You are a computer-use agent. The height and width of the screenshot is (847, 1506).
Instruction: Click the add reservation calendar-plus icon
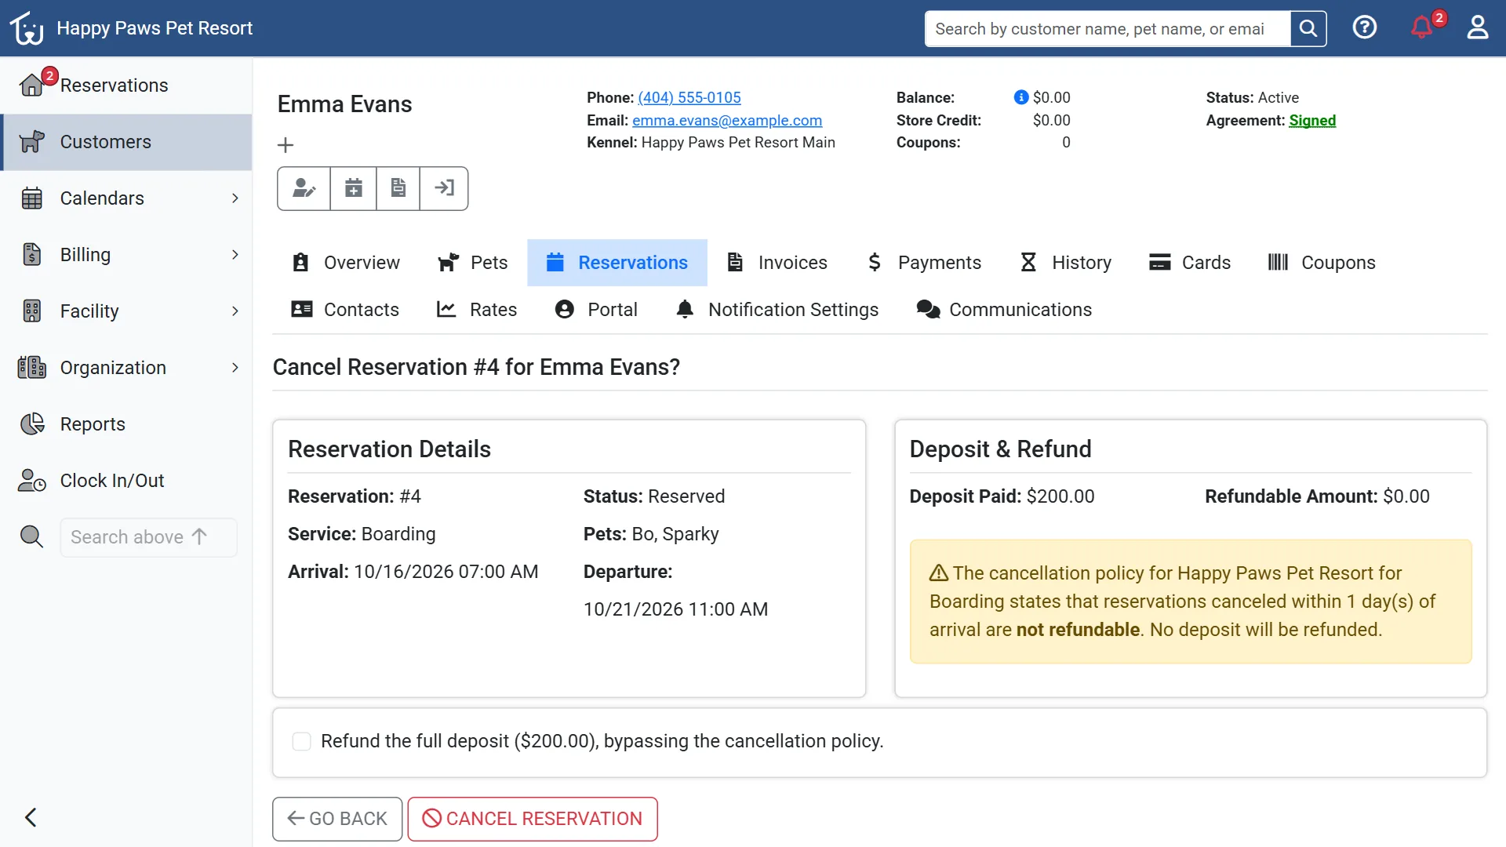[x=354, y=188]
